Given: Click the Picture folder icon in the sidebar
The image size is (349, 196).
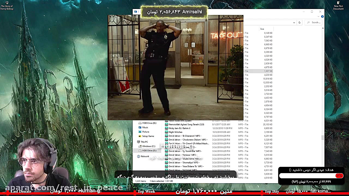Looking at the screenshot, I should (140, 132).
